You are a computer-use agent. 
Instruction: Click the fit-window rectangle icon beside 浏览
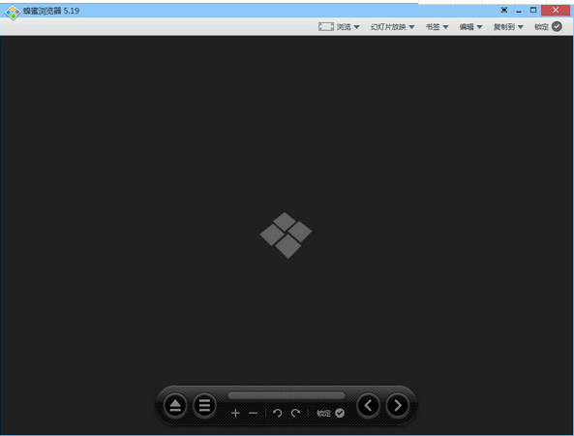tap(326, 27)
